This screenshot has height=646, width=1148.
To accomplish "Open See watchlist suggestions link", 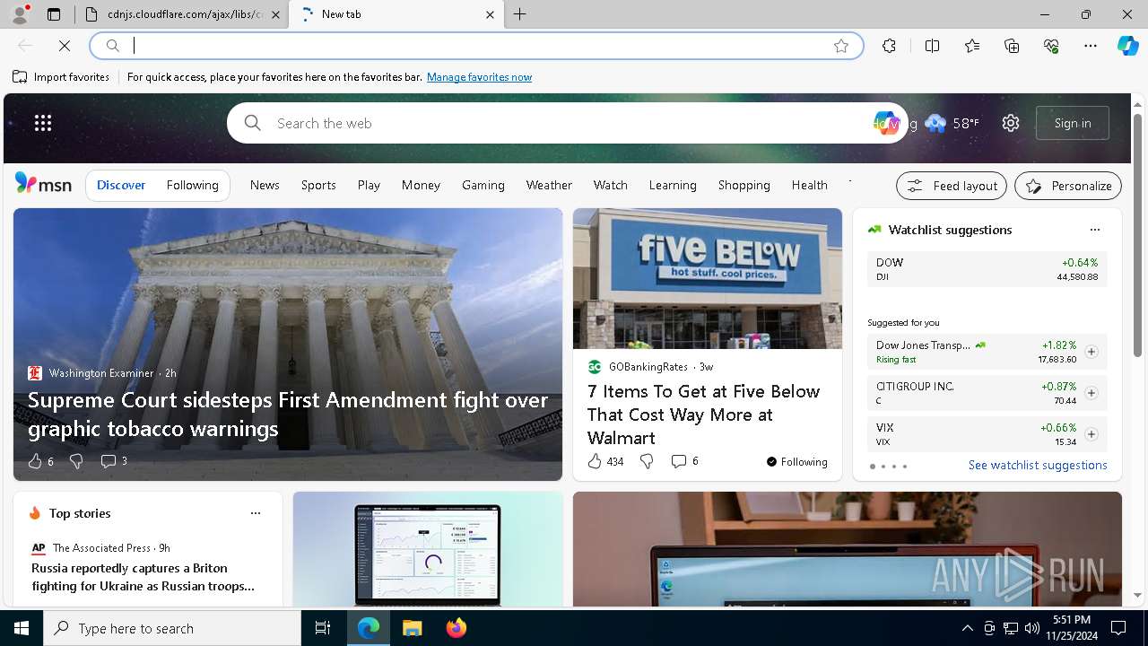I will (x=1038, y=465).
